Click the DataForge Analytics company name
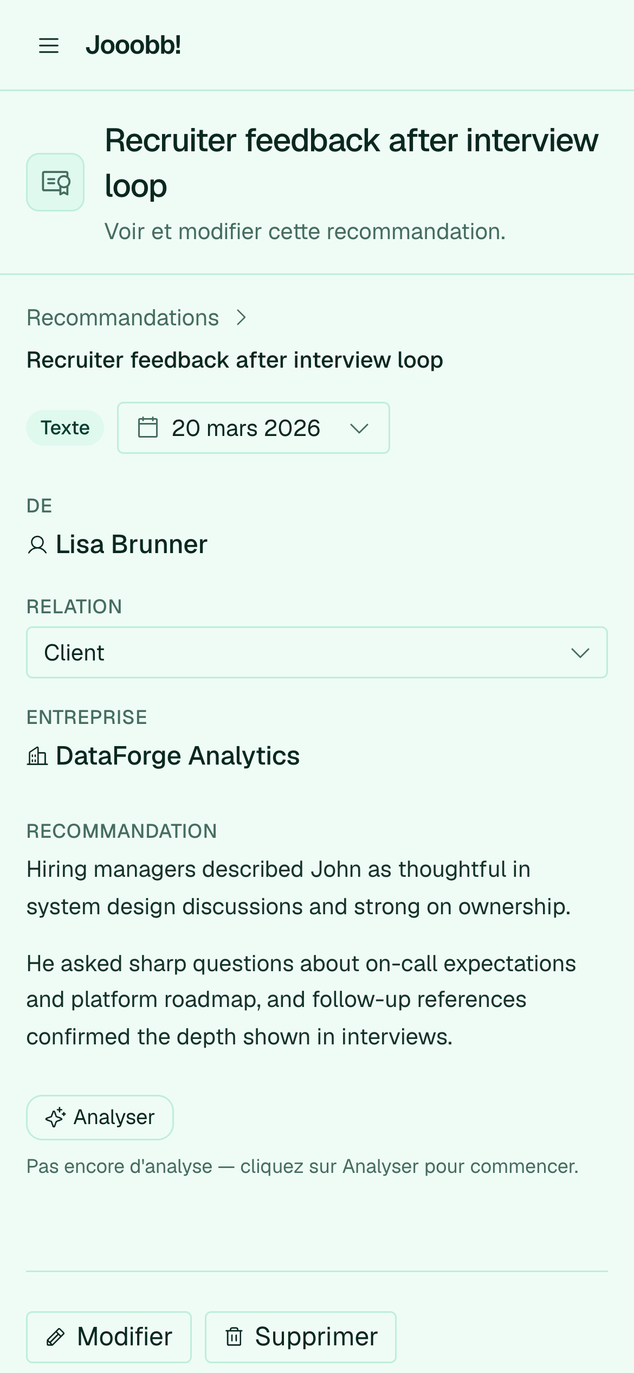 [178, 756]
